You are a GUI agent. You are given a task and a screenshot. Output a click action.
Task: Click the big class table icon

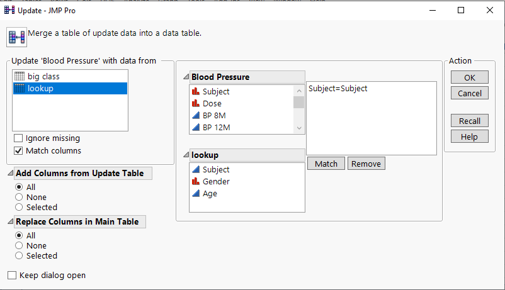coord(19,76)
